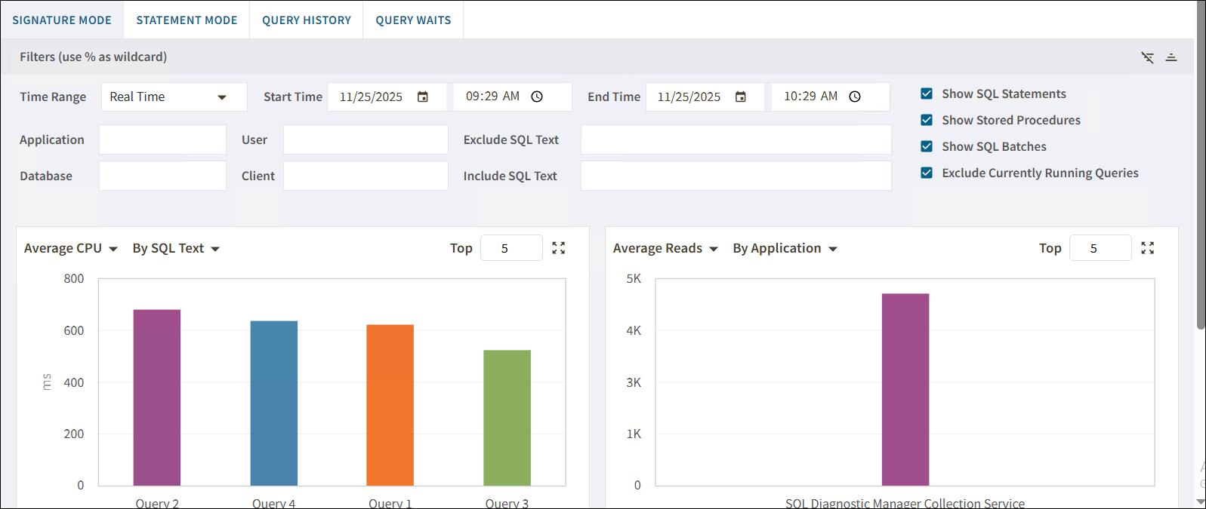Uncheck Show SQL Statements
Image resolution: width=1206 pixels, height=509 pixels.
(x=927, y=94)
